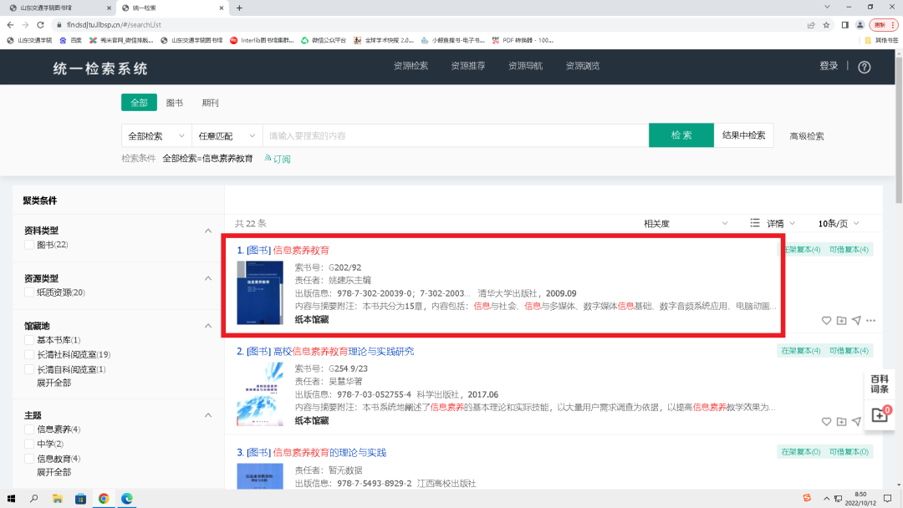
Task: Check the 信息教育(4) subject filter
Action: [28, 459]
